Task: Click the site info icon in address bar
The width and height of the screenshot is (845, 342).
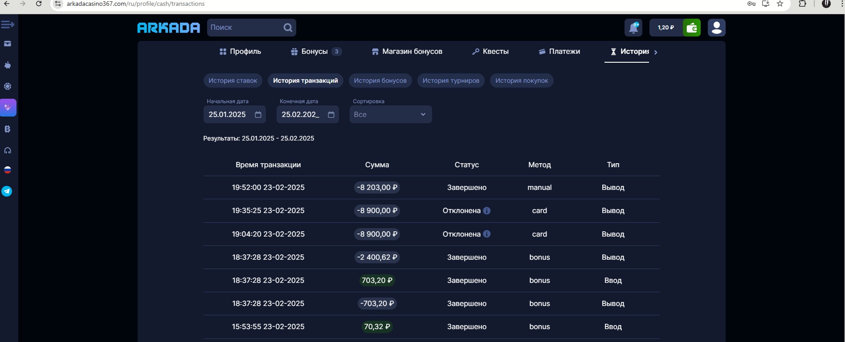Action: click(58, 4)
